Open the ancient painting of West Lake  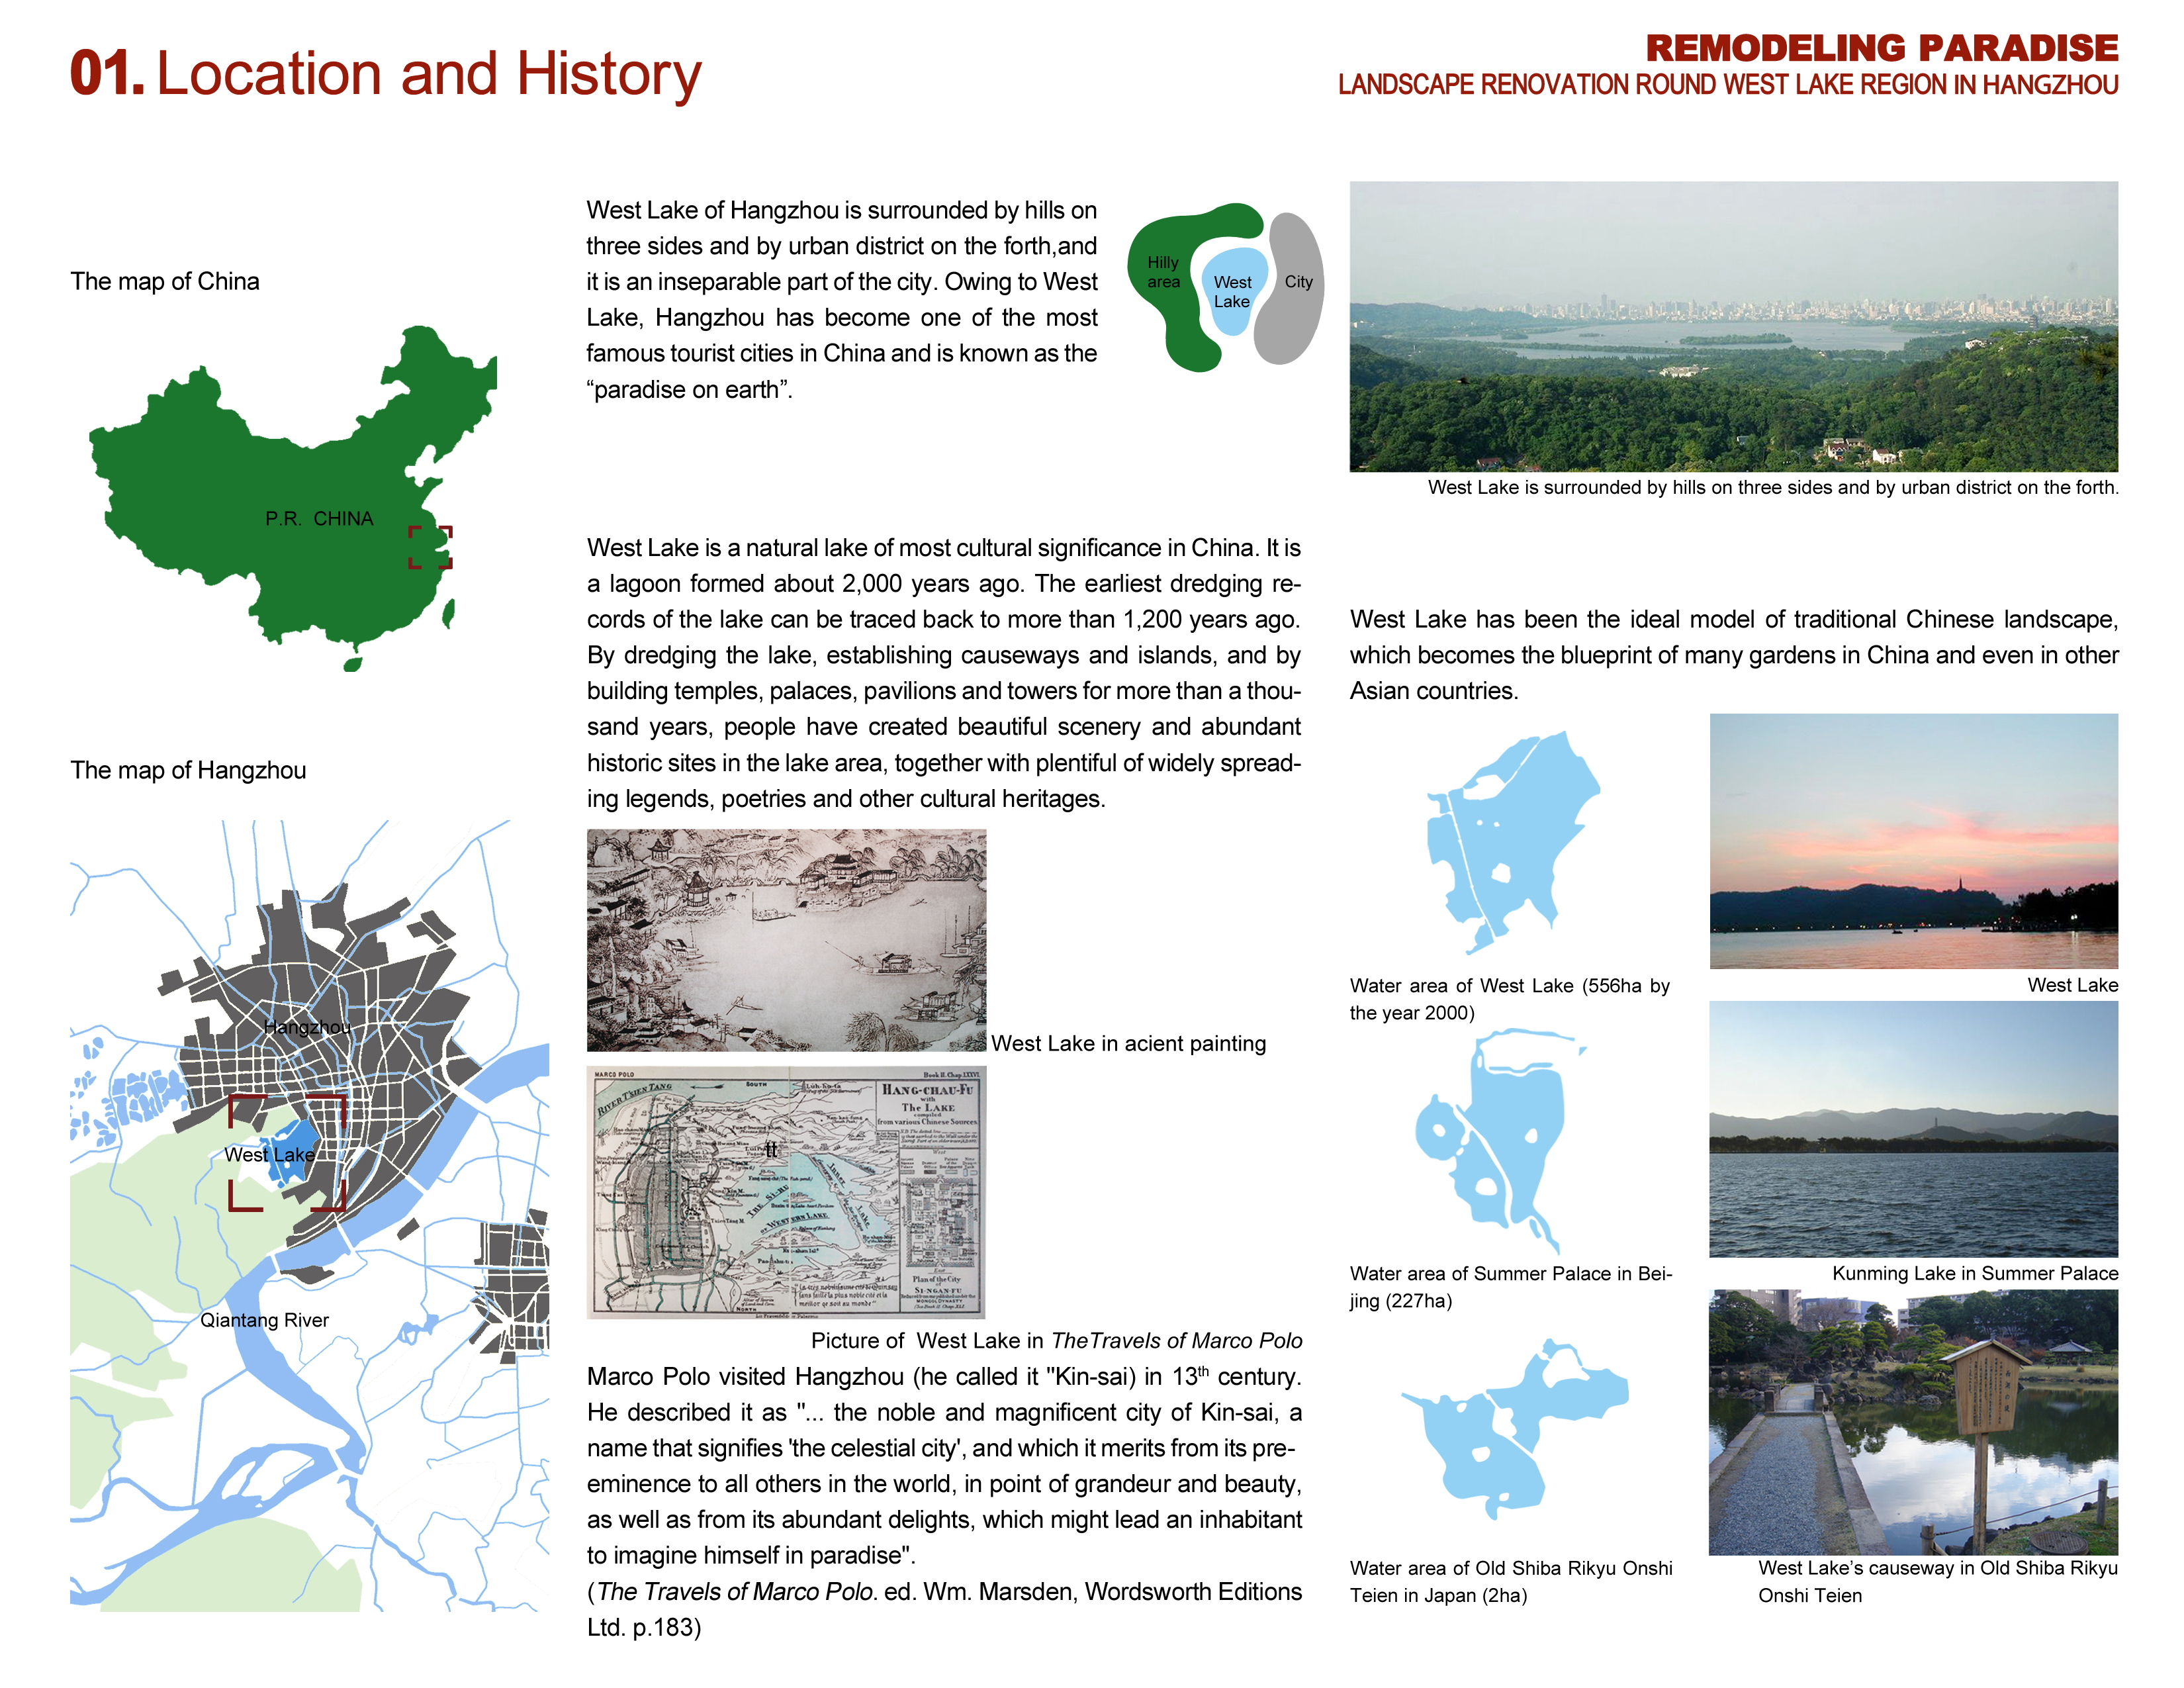pos(786,940)
